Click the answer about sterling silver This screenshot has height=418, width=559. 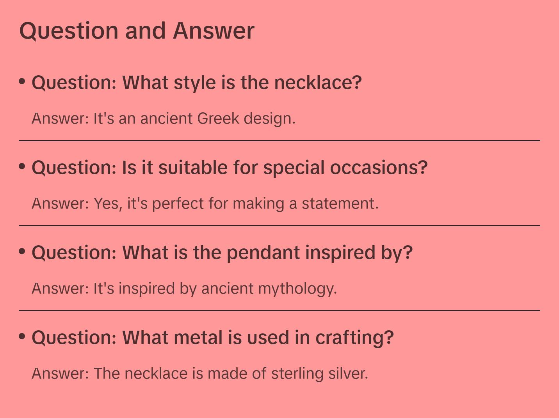coord(200,374)
